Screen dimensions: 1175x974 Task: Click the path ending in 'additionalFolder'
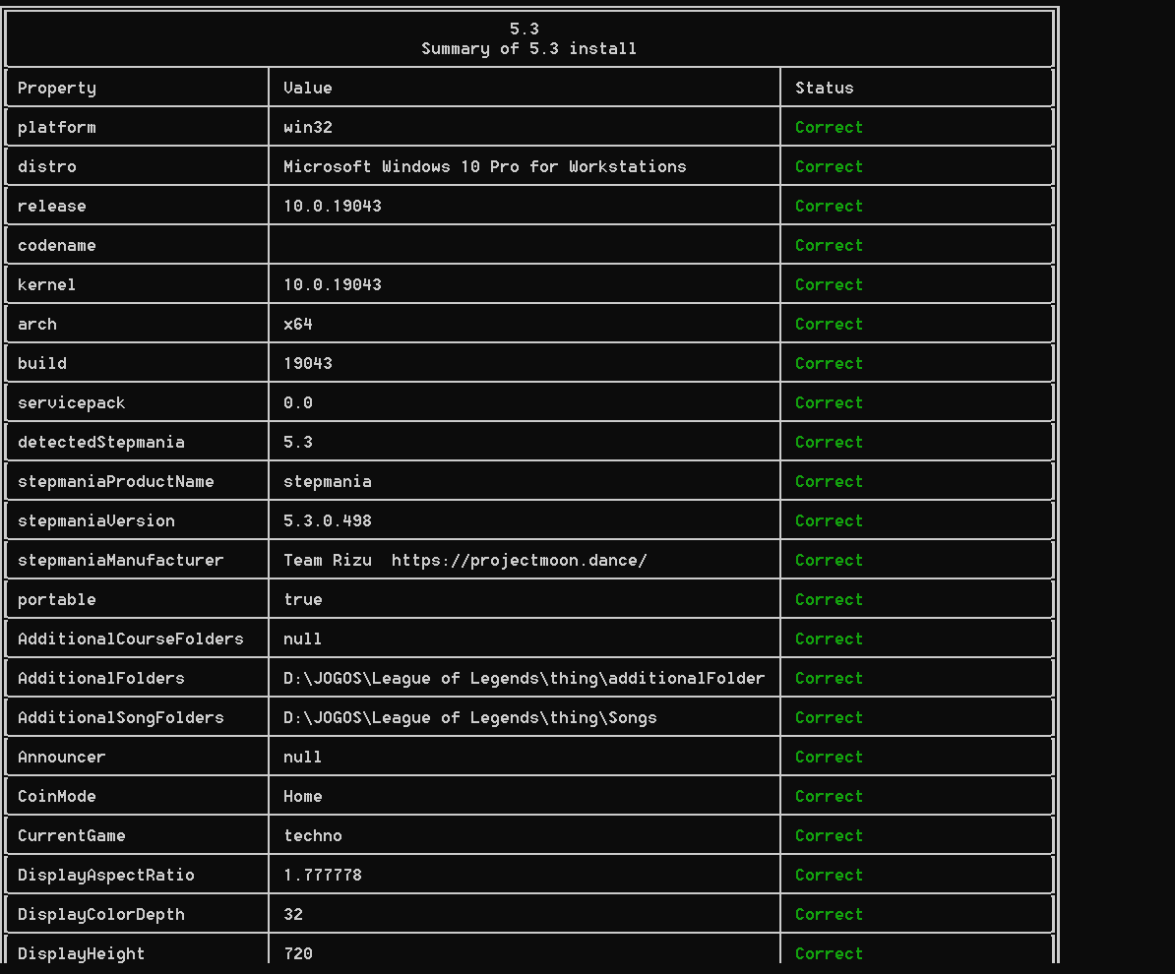525,679
